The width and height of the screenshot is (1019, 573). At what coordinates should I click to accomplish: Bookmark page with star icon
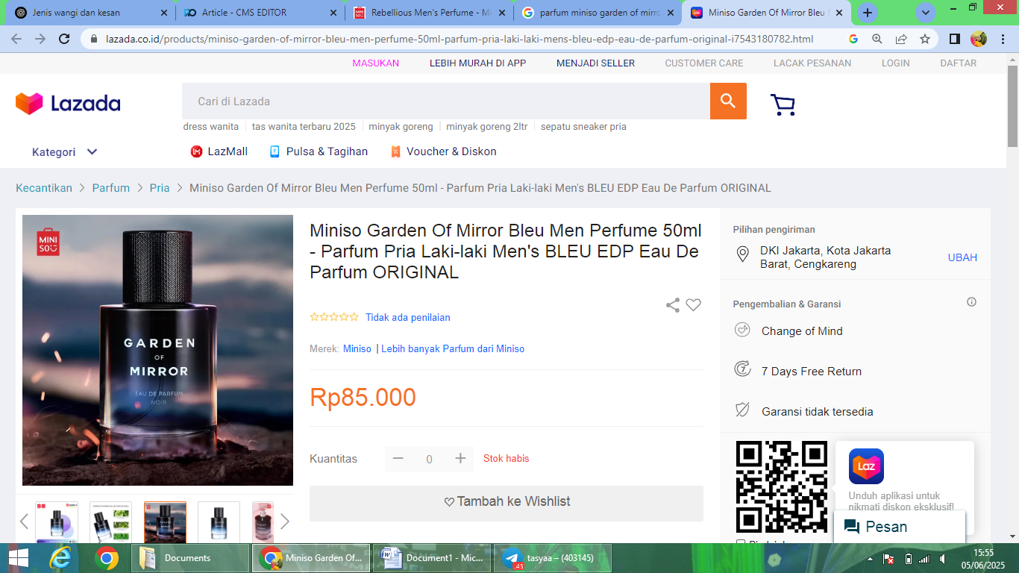point(925,39)
